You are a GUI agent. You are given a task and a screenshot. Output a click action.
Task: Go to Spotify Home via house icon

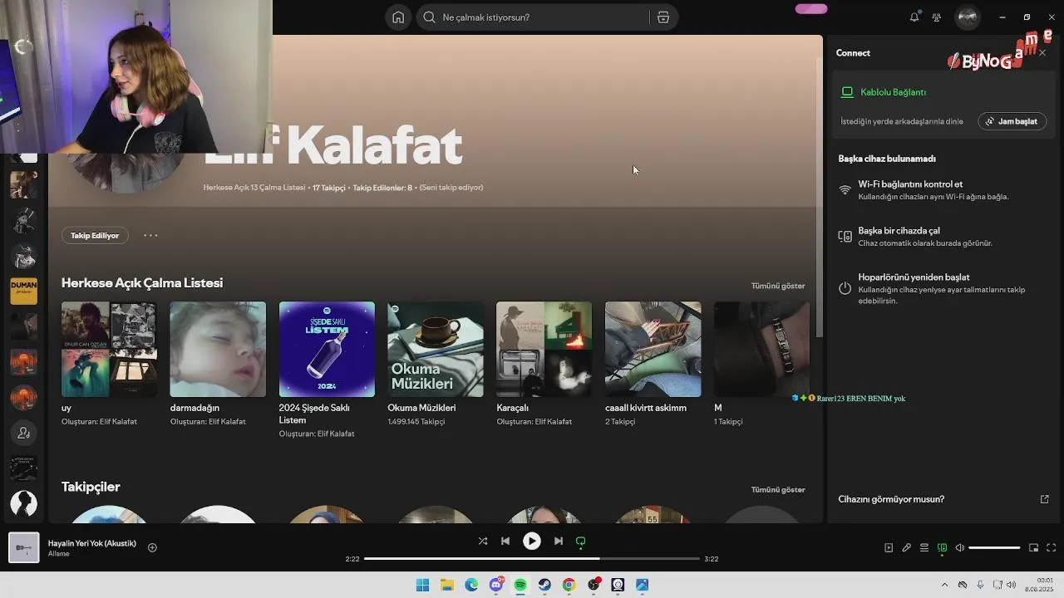click(x=398, y=17)
